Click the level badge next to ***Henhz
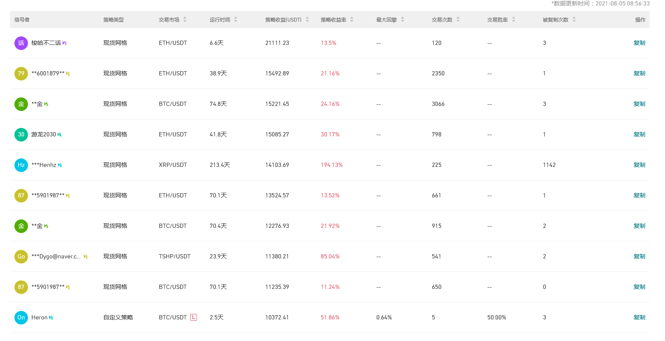 point(60,165)
